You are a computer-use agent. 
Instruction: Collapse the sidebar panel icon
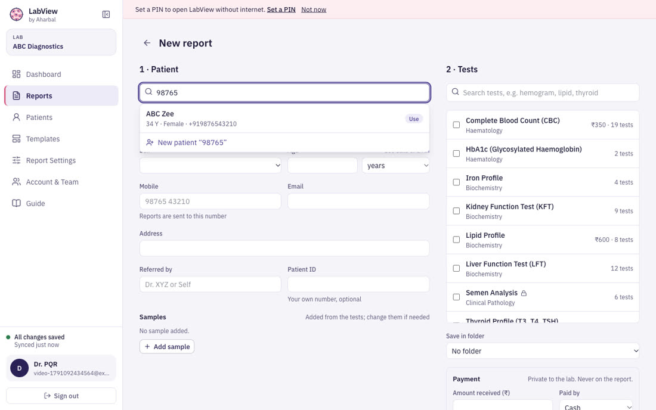tap(106, 15)
